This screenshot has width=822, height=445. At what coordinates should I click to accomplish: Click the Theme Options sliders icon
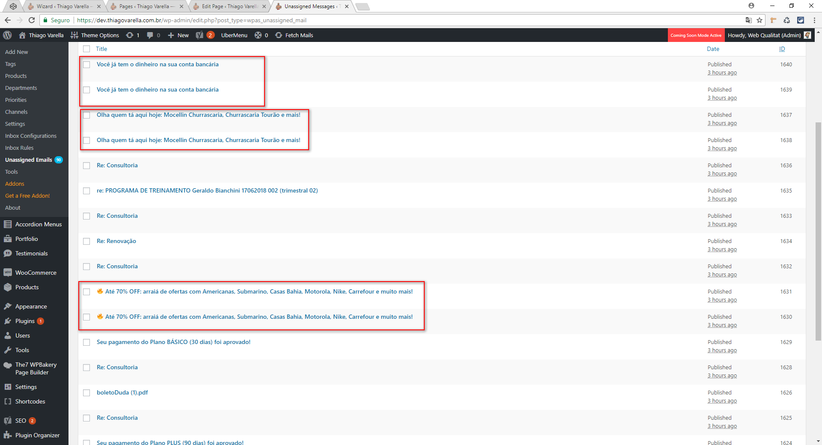coord(74,35)
